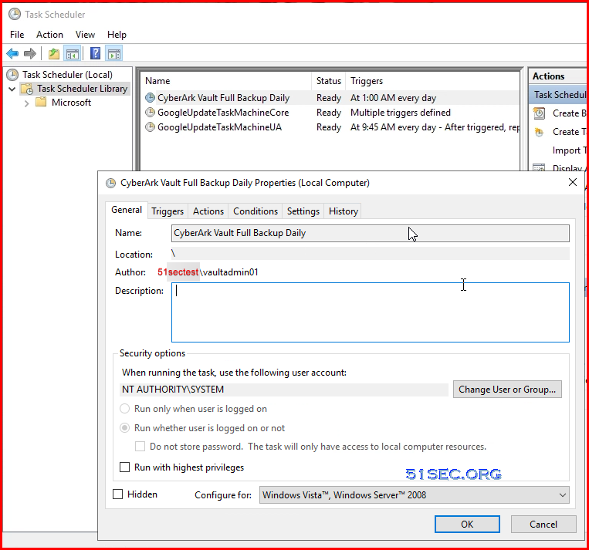Select the CyberArk Vault Full Backup Daily row
The image size is (589, 550).
(330, 98)
